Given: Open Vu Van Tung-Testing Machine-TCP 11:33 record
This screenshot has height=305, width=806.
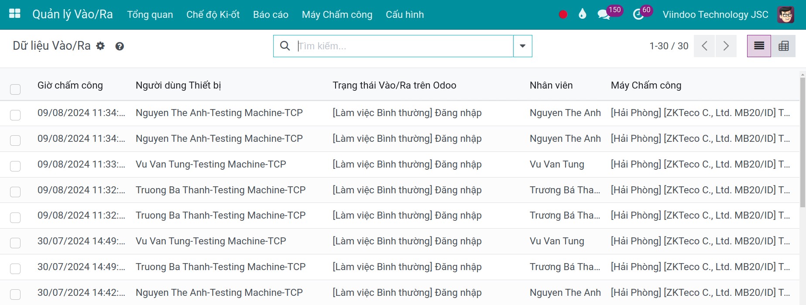Looking at the screenshot, I should (x=211, y=164).
